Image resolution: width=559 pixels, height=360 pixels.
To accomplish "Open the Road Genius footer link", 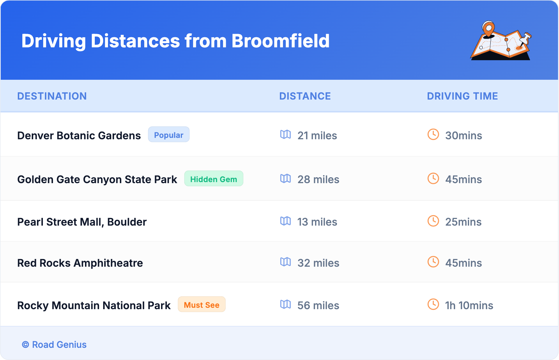I will (59, 345).
